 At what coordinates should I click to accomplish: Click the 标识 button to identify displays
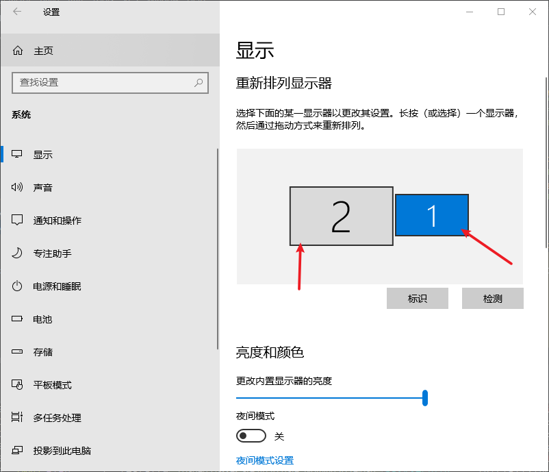(x=418, y=298)
